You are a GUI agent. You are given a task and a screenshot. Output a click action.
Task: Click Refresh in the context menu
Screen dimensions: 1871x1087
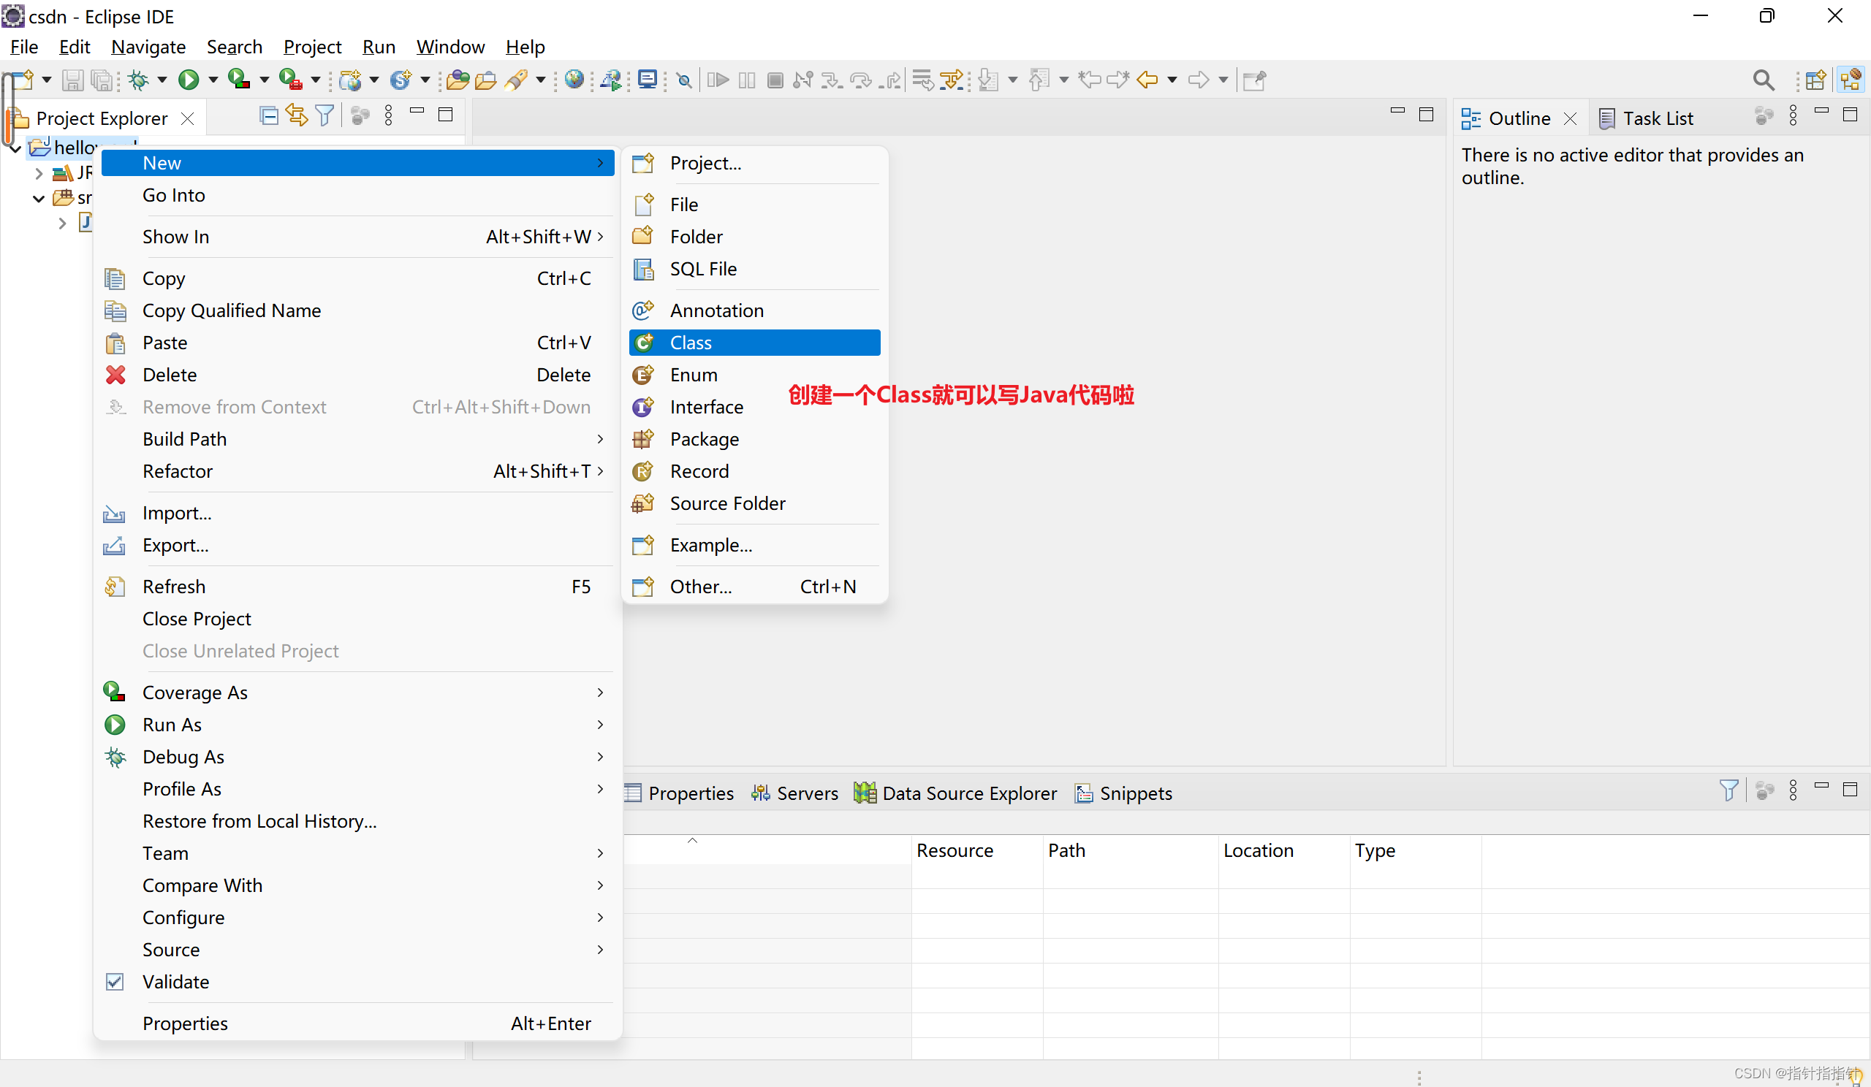coord(357,587)
